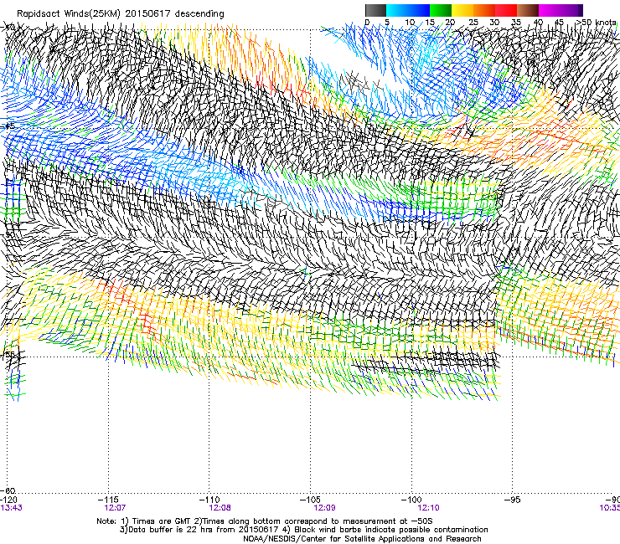Click the '>50 knots' legend label
This screenshot has width=620, height=544.
click(596, 22)
